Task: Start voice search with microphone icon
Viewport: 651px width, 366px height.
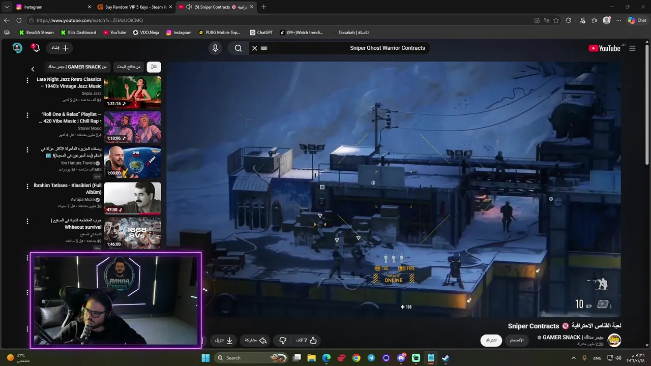Action: 215,48
